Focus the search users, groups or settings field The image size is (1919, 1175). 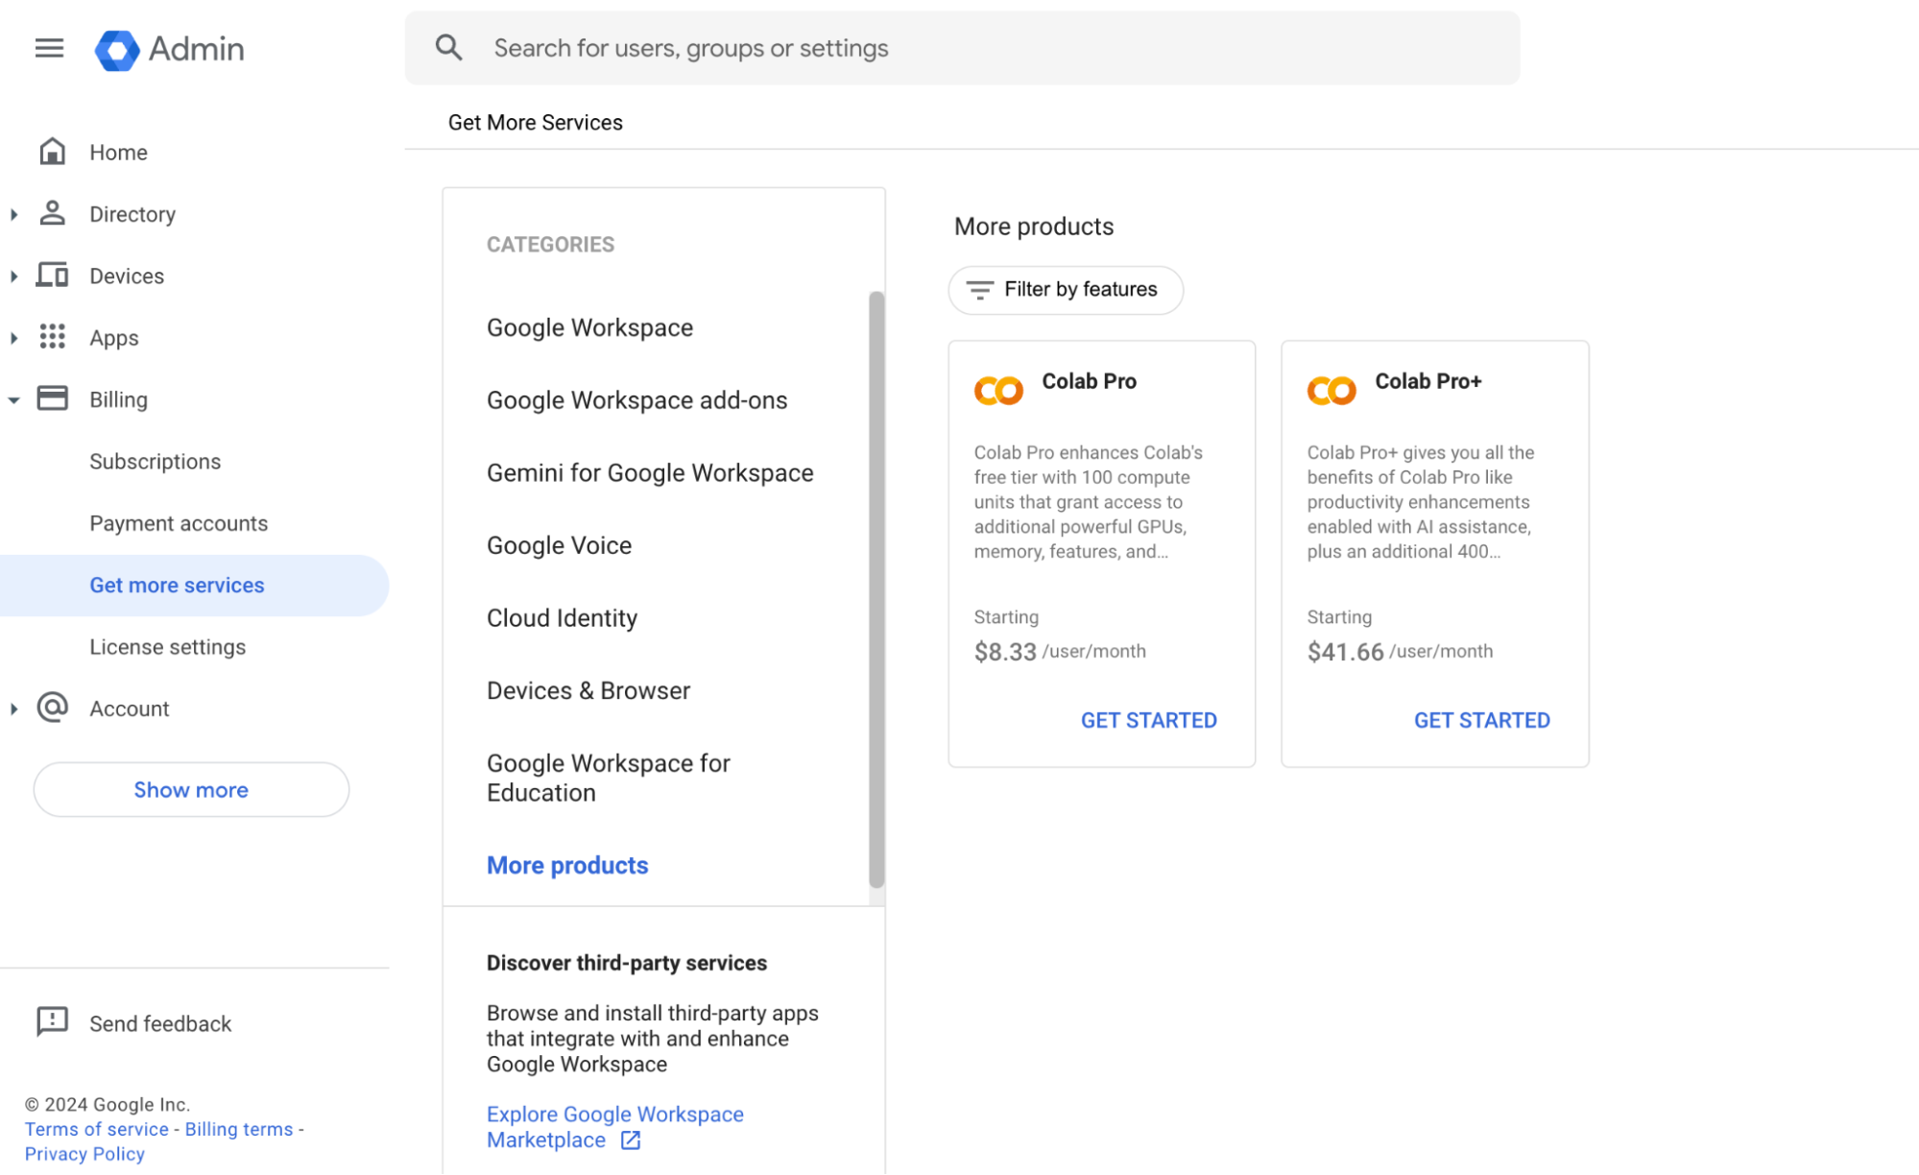point(962,48)
